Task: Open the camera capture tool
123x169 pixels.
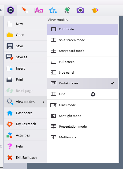Action: click(80, 10)
